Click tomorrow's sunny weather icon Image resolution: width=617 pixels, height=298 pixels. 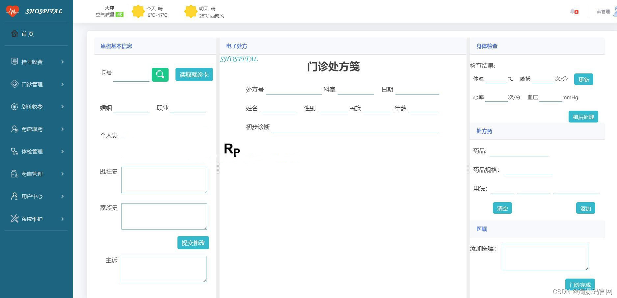(191, 12)
